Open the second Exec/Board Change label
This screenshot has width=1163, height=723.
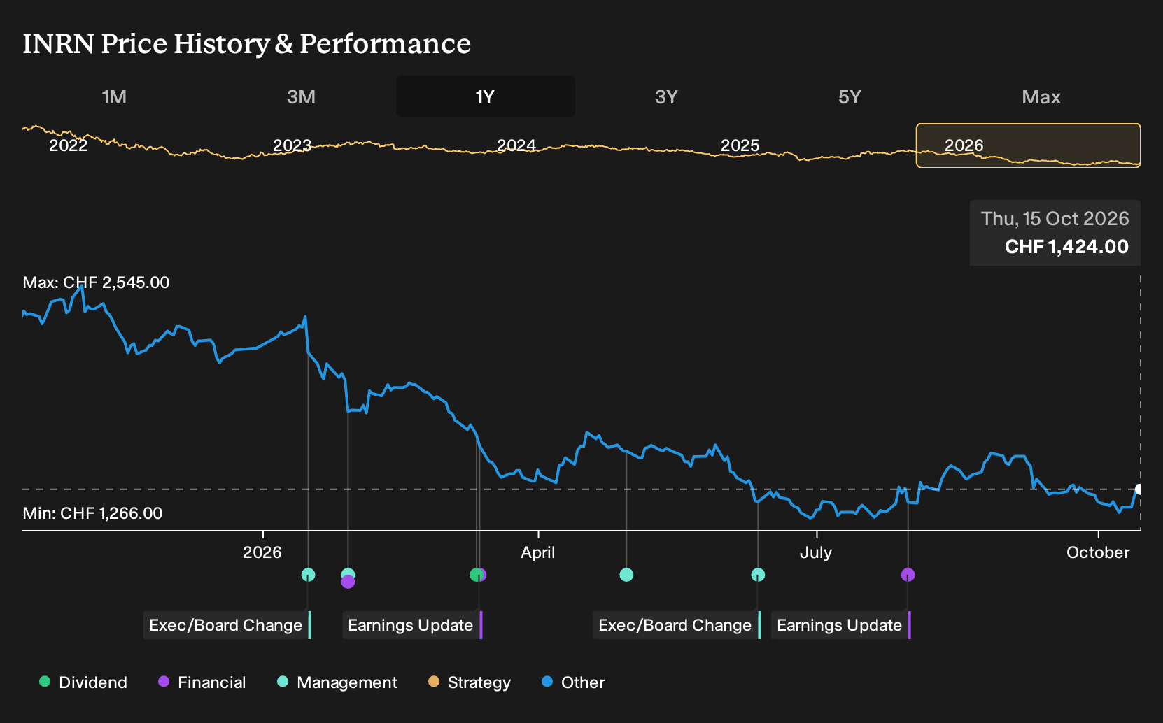pos(676,625)
